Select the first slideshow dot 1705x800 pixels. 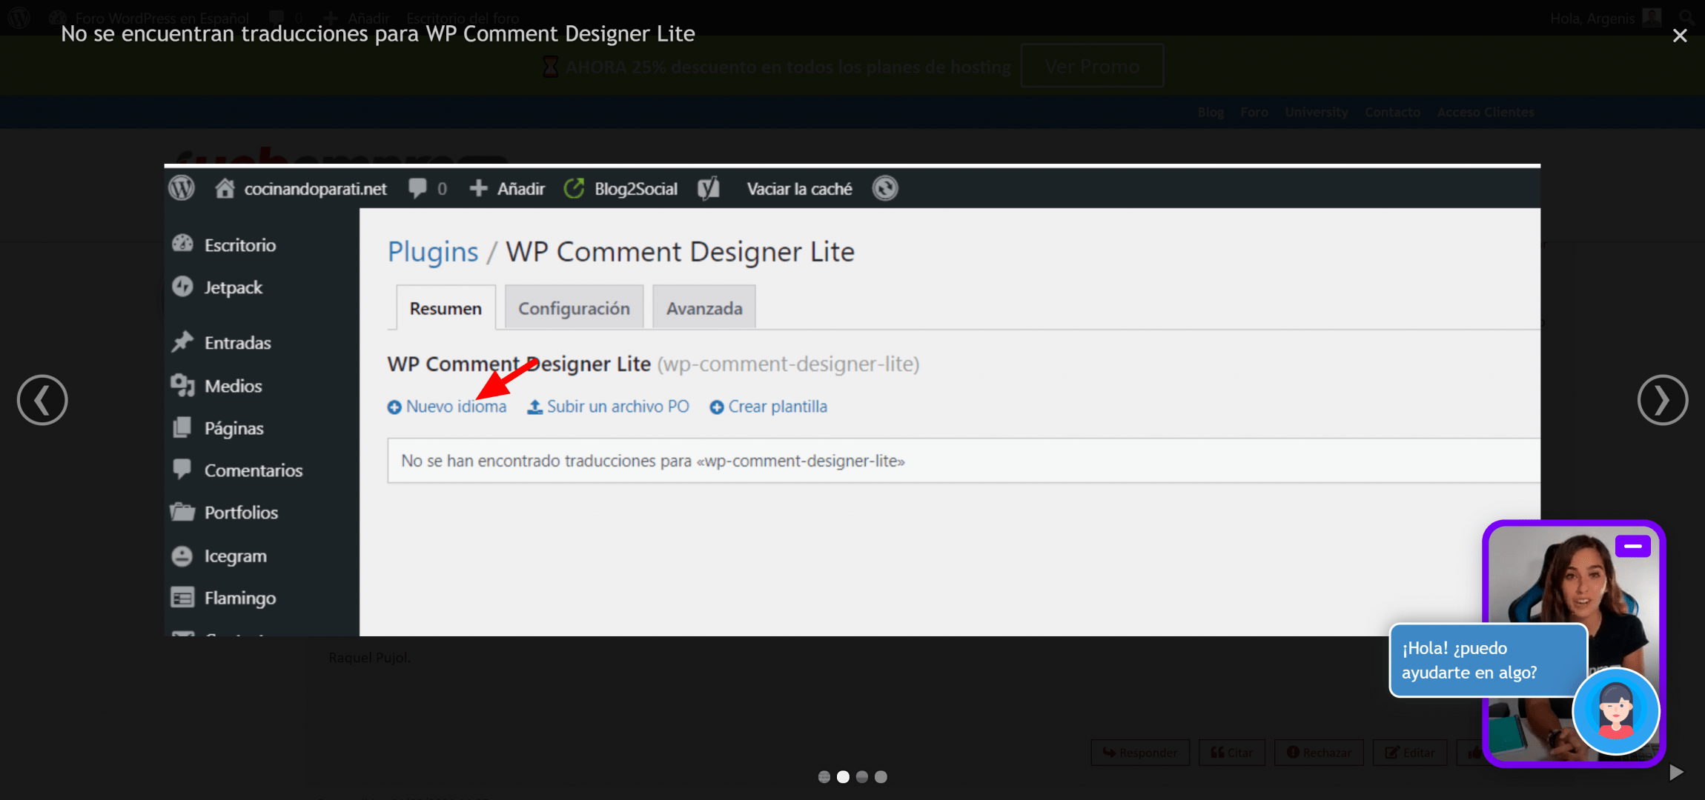pos(824,777)
